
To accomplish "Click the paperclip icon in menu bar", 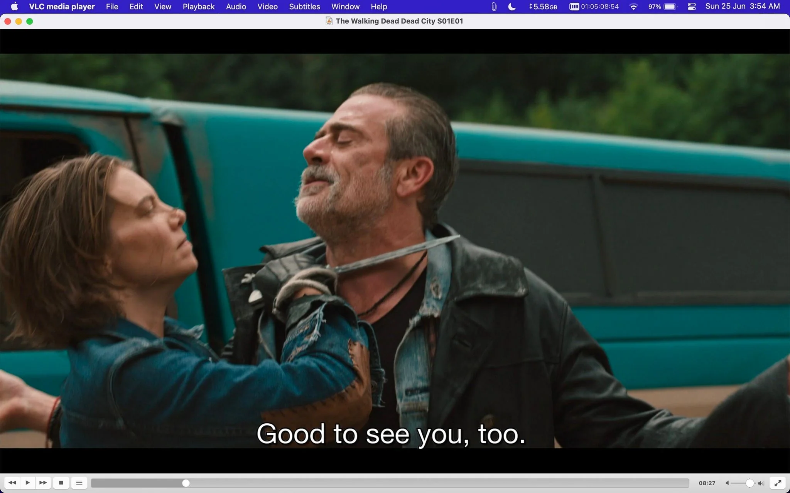I will pyautogui.click(x=494, y=7).
